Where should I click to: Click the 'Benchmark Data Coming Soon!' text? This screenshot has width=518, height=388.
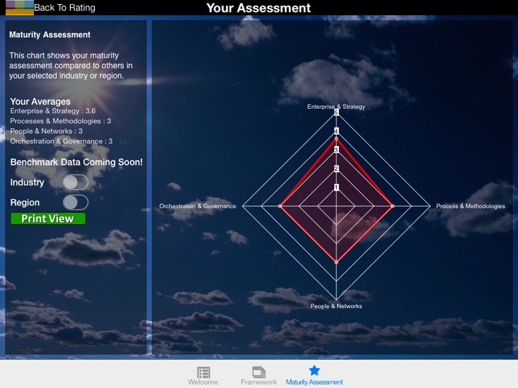(76, 162)
